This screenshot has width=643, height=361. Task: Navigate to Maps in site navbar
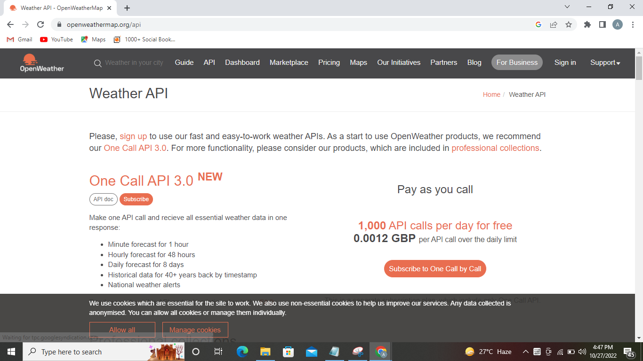pyautogui.click(x=358, y=63)
